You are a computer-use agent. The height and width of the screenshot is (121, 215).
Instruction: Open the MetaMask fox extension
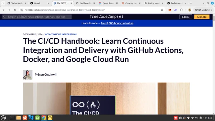click(170, 10)
